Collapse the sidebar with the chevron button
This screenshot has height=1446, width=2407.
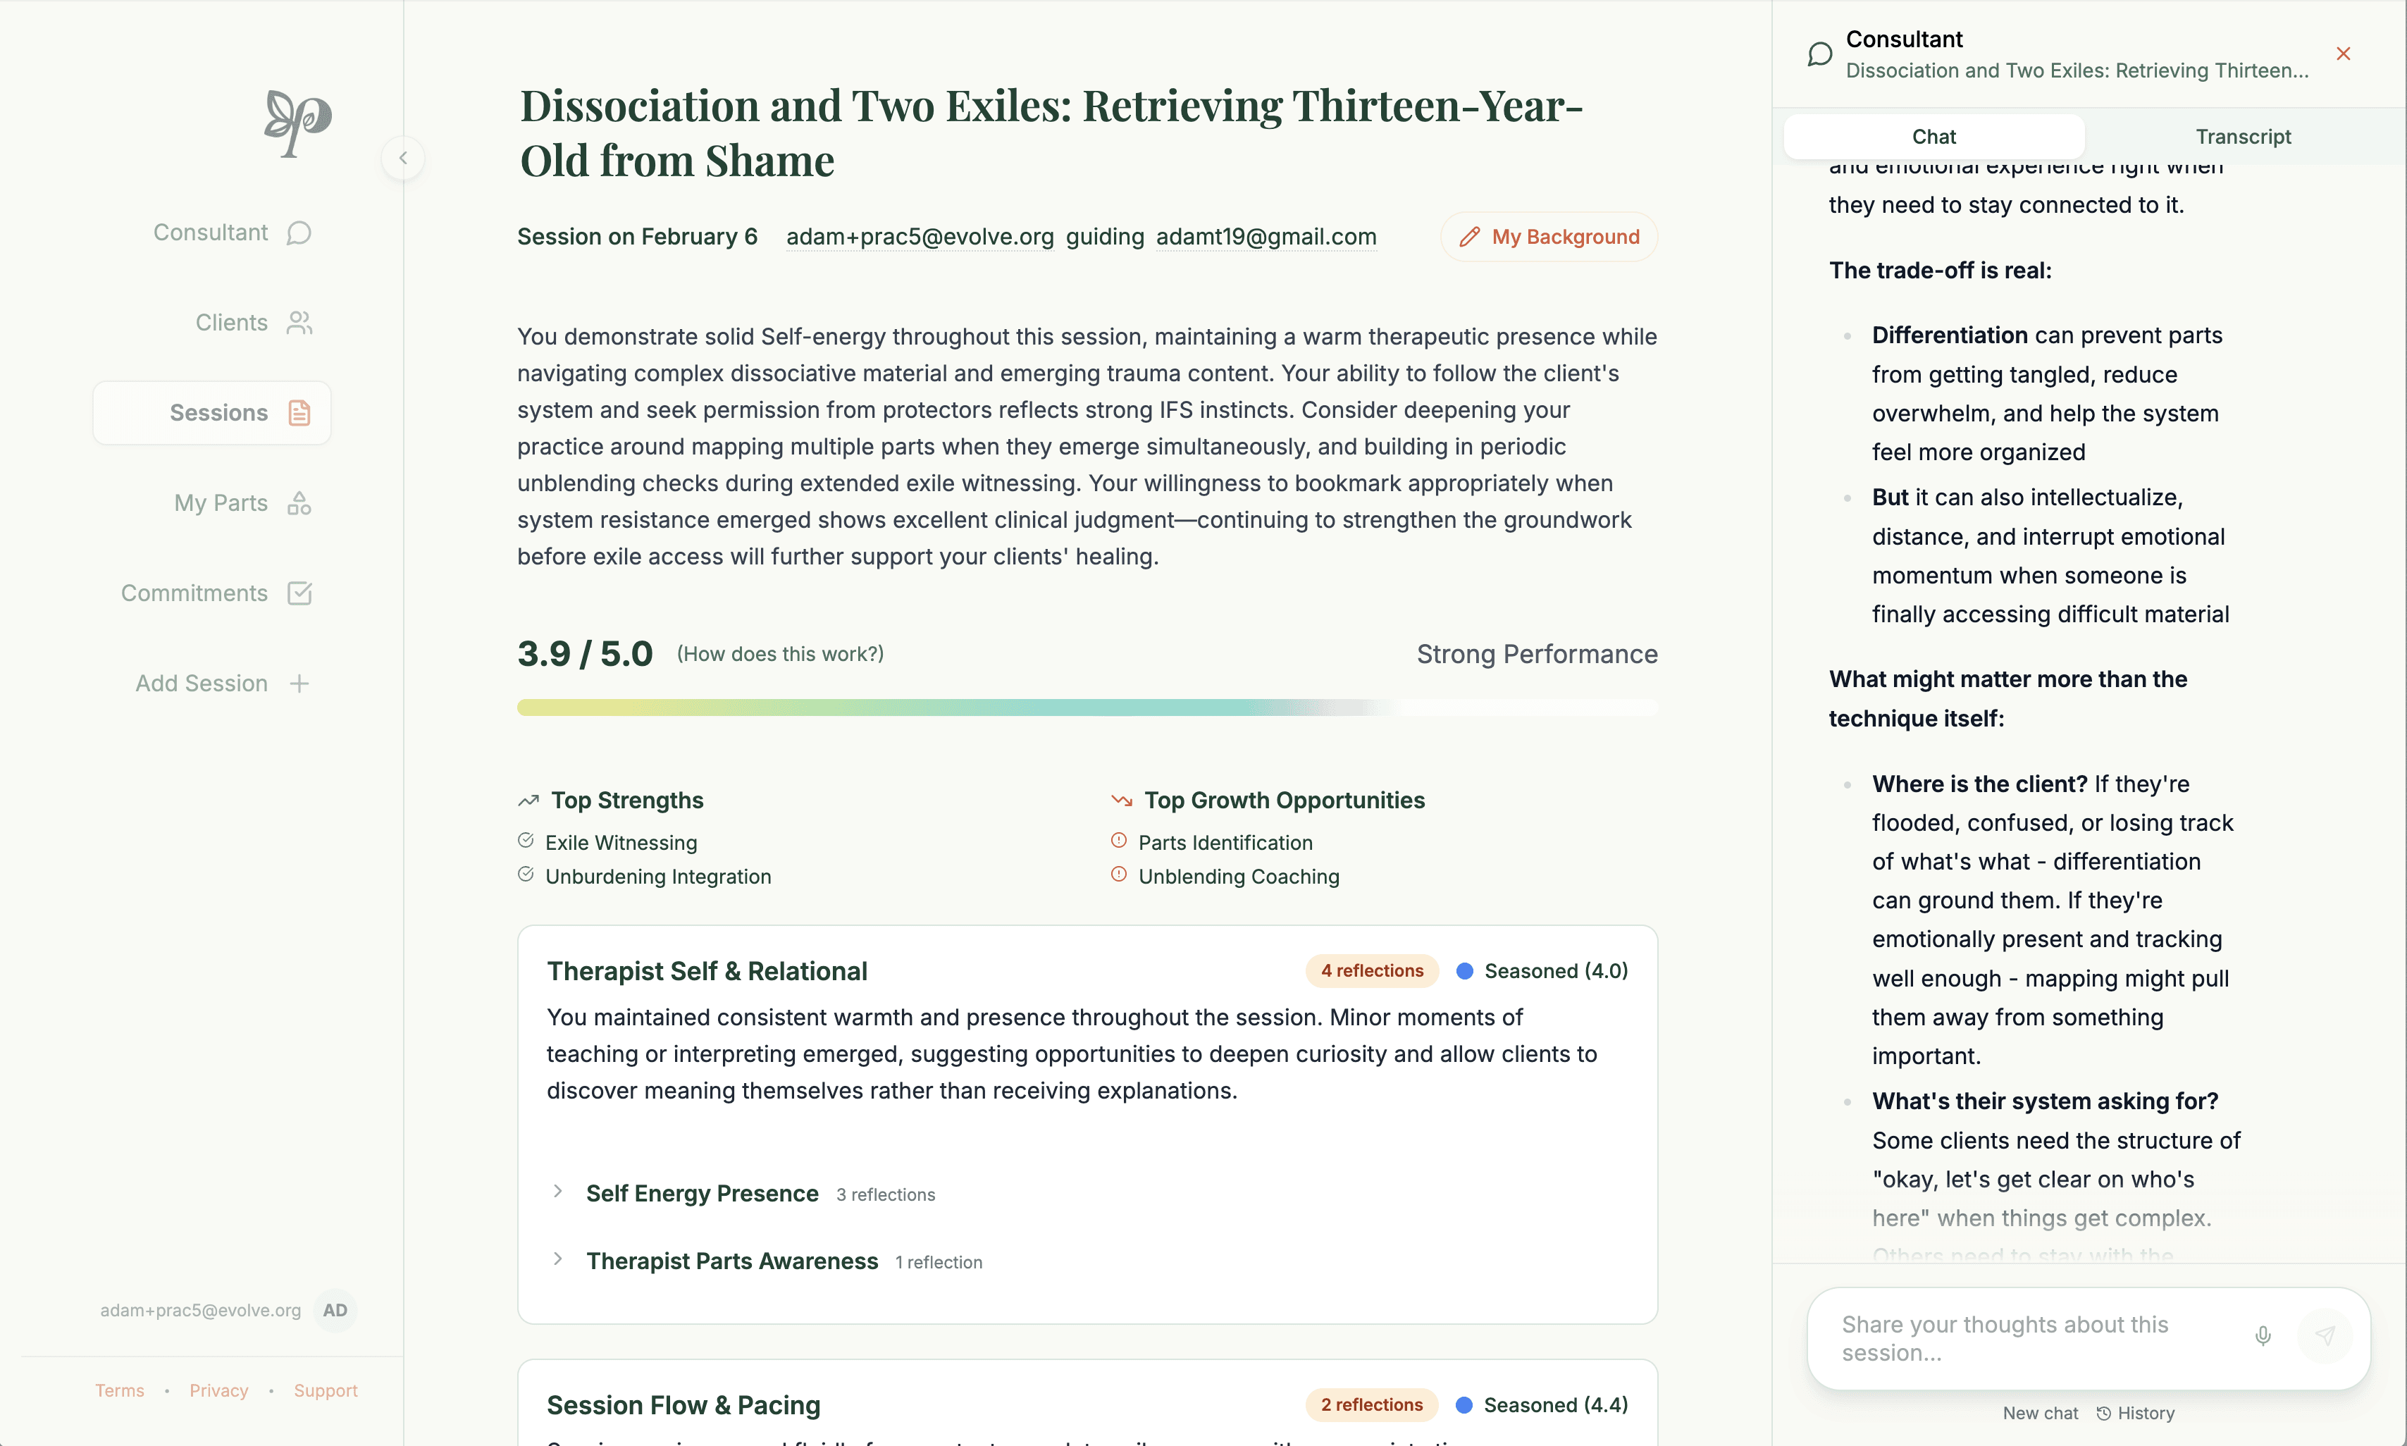pyautogui.click(x=403, y=158)
